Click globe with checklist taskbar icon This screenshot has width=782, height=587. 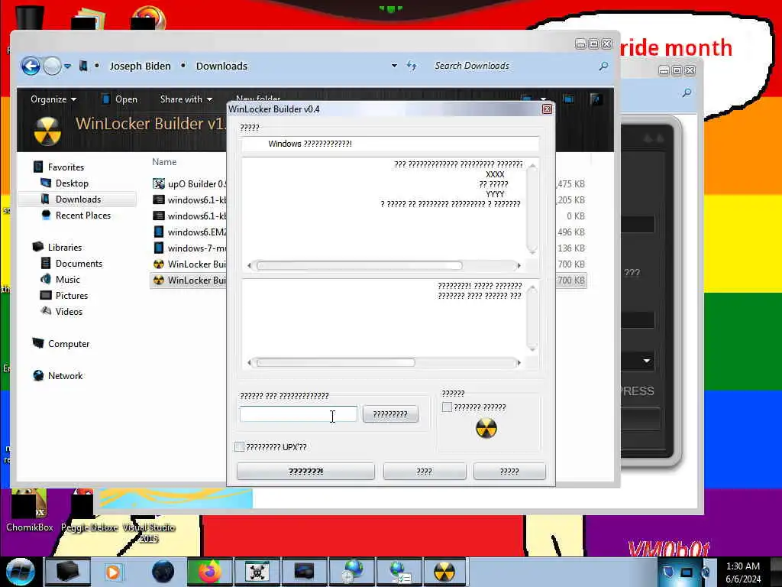399,572
